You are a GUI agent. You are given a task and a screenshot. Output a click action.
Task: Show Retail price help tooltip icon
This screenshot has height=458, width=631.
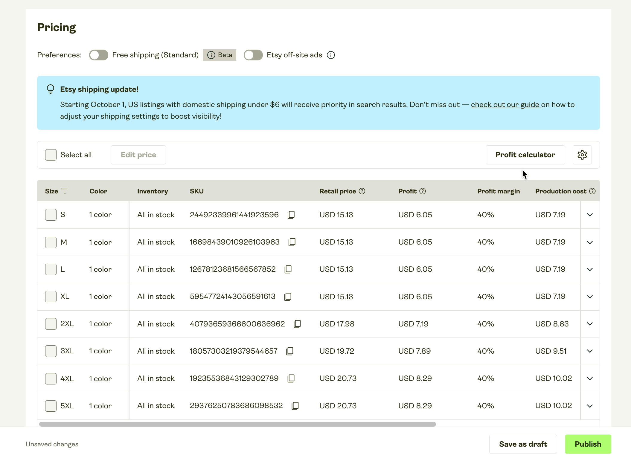(362, 191)
